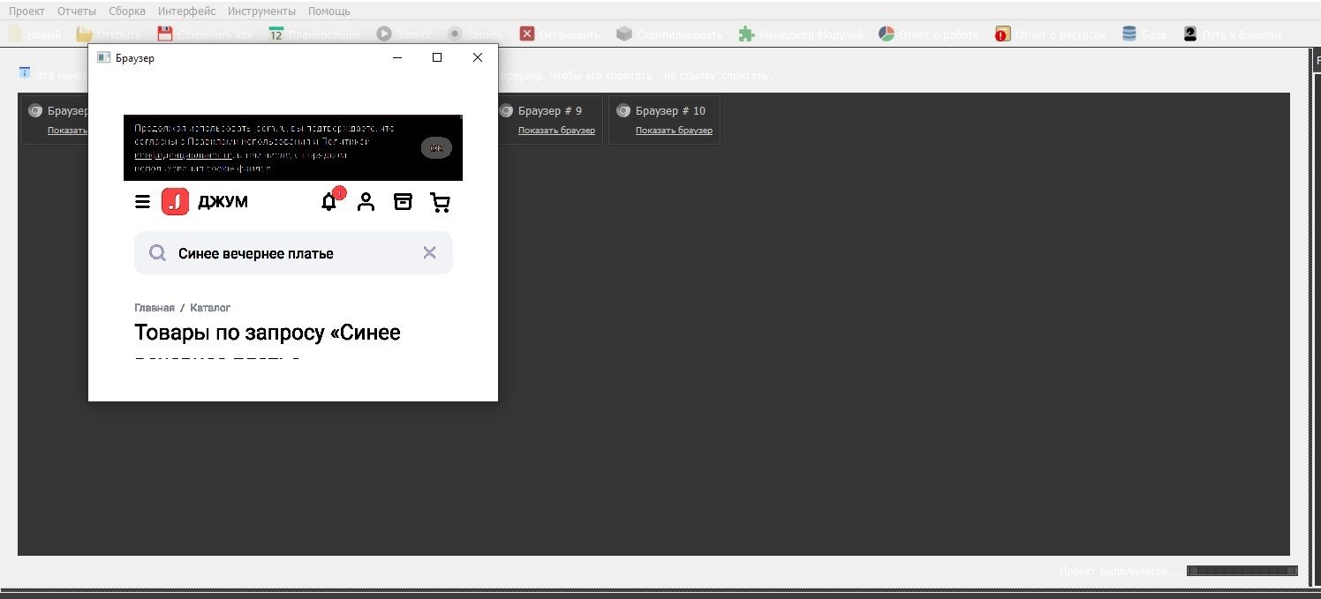Clear the search query with the X icon
The width and height of the screenshot is (1321, 599).
[430, 252]
